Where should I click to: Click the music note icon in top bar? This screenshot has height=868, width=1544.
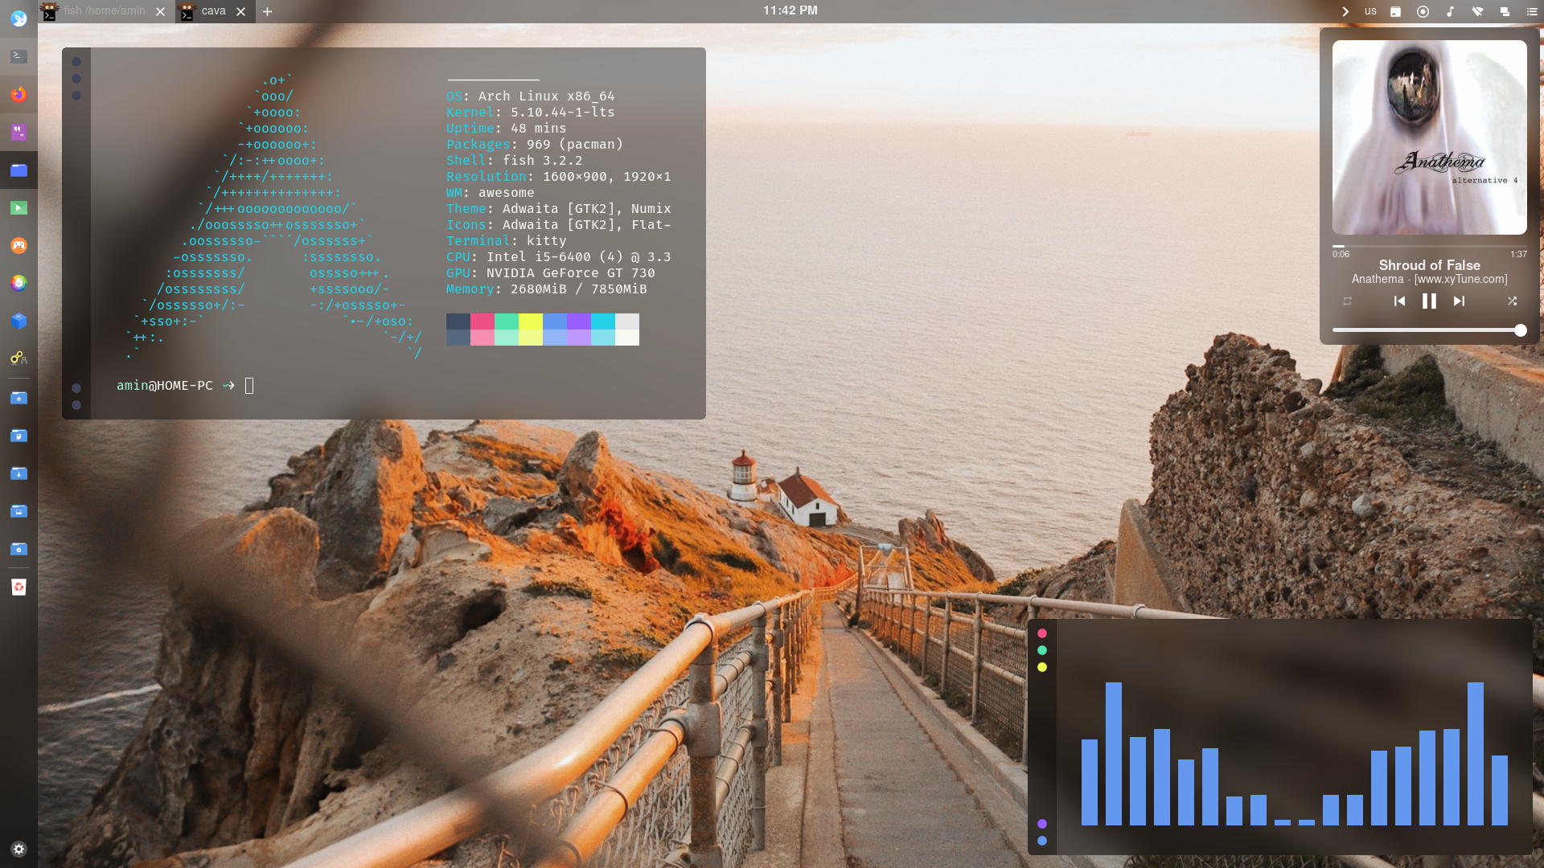tap(1450, 11)
